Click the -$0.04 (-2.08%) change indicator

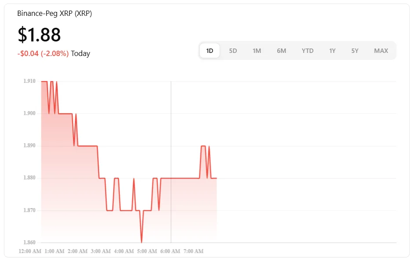42,53
